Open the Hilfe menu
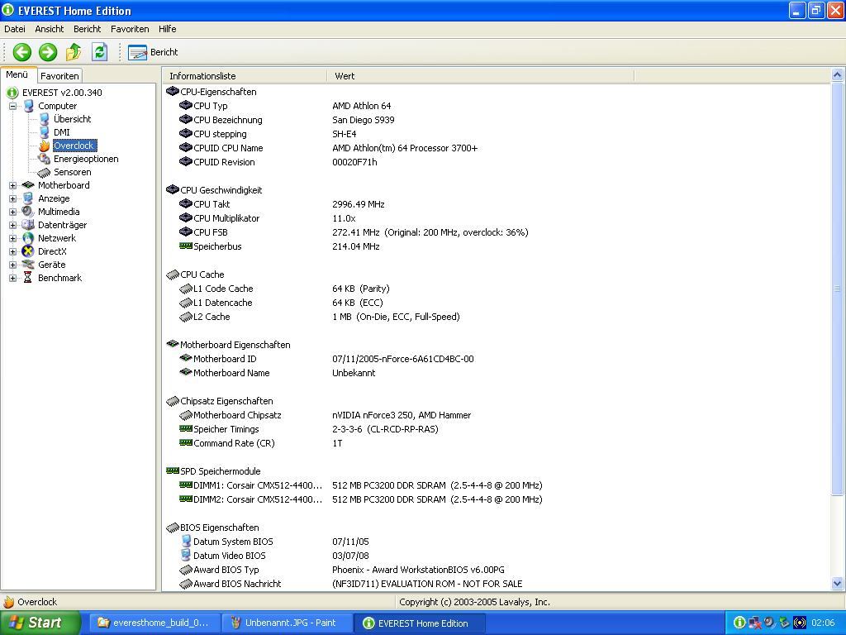846x635 pixels. pyautogui.click(x=167, y=29)
